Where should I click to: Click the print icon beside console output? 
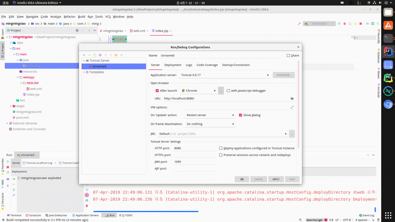pyautogui.click(x=87, y=201)
